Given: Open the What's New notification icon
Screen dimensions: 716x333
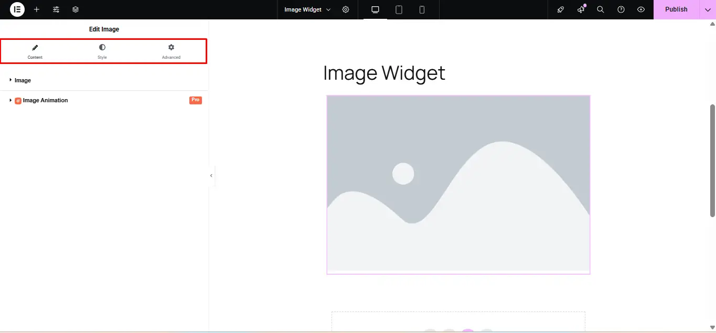Looking at the screenshot, I should pos(581,9).
